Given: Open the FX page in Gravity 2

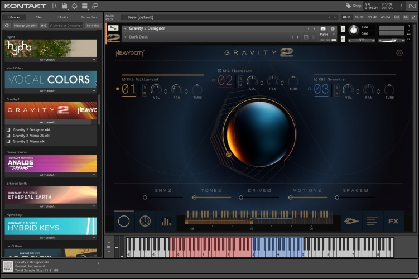Looking at the screenshot, I should (393, 222).
